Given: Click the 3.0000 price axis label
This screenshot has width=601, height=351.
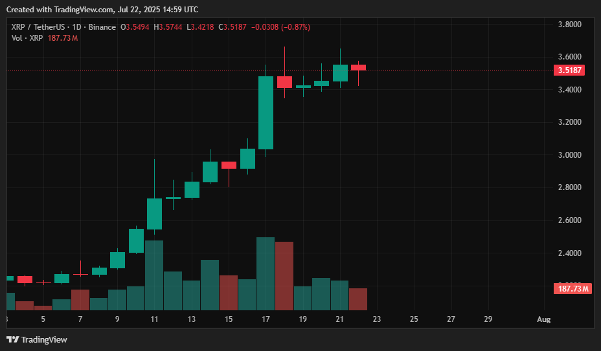Looking at the screenshot, I should (570, 155).
